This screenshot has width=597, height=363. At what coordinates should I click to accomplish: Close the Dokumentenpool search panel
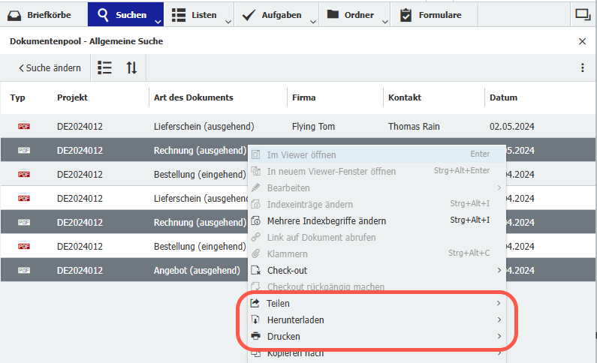click(582, 42)
